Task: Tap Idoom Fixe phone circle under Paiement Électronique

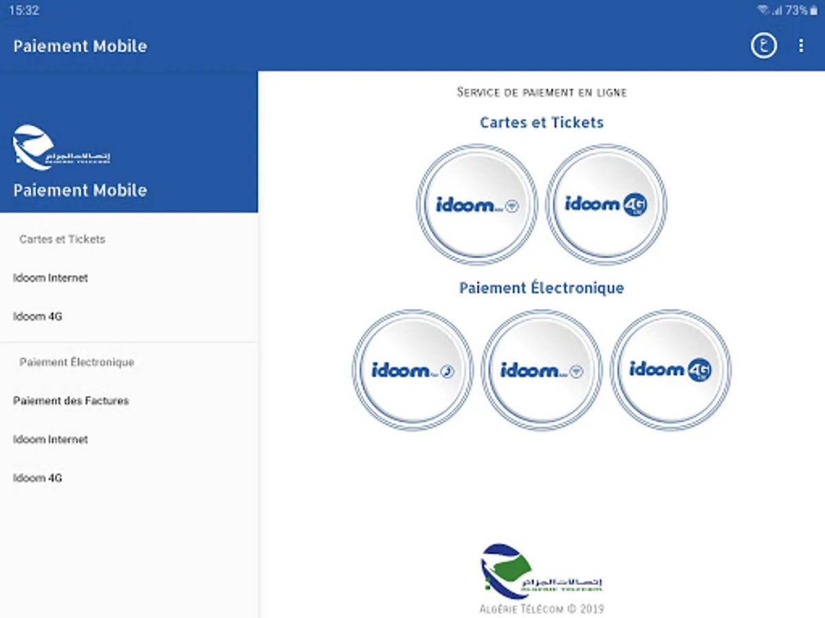Action: [412, 370]
